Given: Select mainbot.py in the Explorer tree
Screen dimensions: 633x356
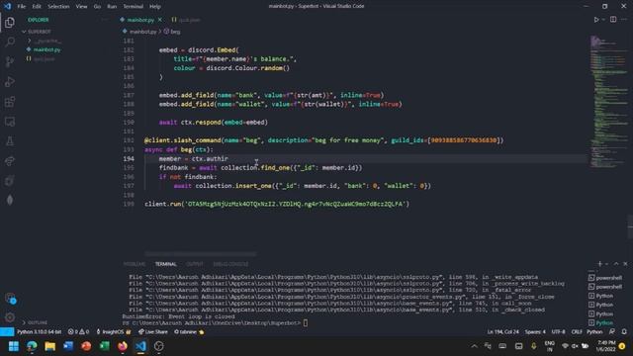Looking at the screenshot, I should click(x=46, y=49).
